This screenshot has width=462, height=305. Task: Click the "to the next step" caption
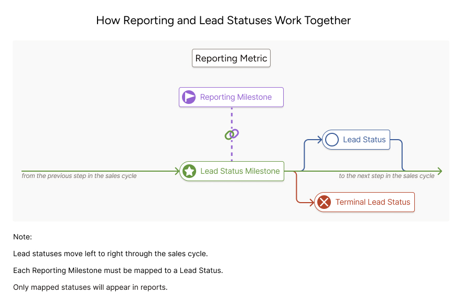[x=386, y=176]
